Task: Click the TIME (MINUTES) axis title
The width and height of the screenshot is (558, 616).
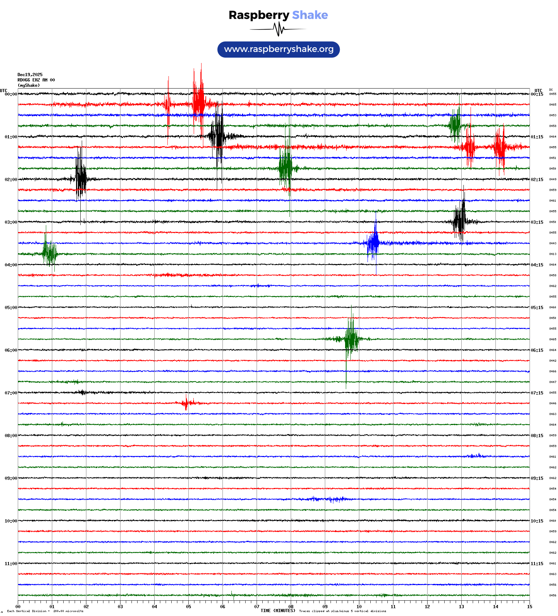Action: coord(278,611)
